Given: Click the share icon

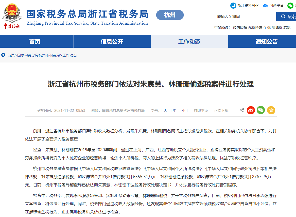Looking at the screenshot, I should 242,110.
